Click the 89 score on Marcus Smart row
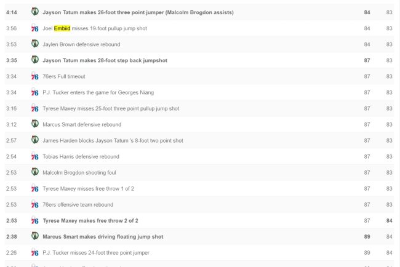This screenshot has height=267, width=400. (x=367, y=236)
